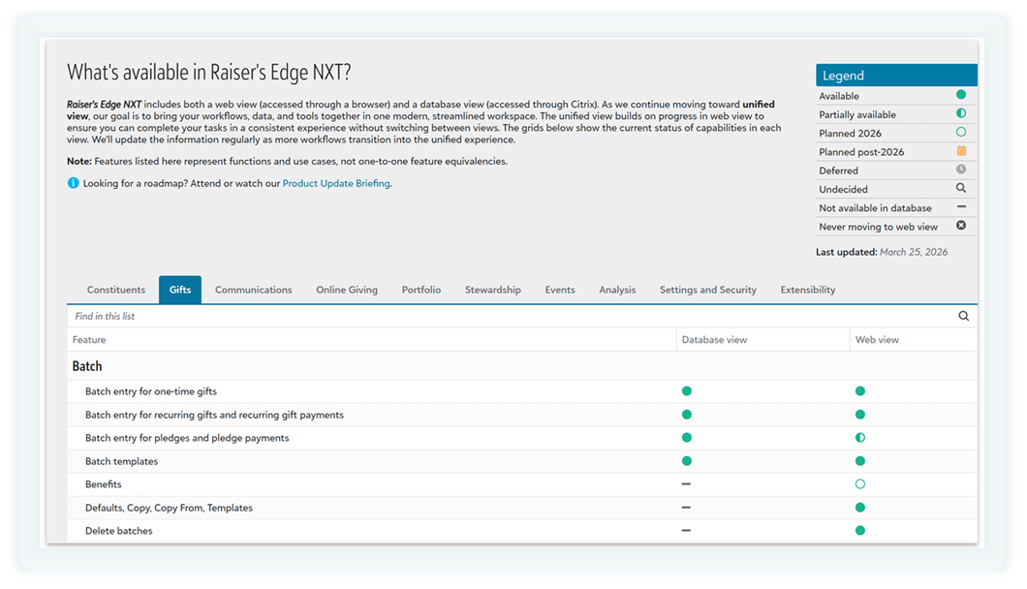Open the Settings and Security tab

tap(708, 290)
